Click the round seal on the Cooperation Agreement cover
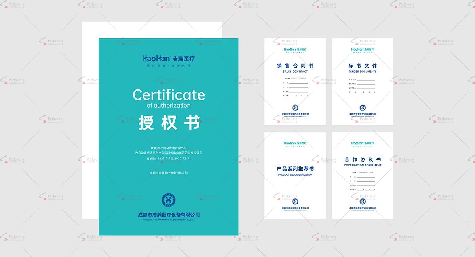The image size is (475, 257). pyautogui.click(x=363, y=201)
